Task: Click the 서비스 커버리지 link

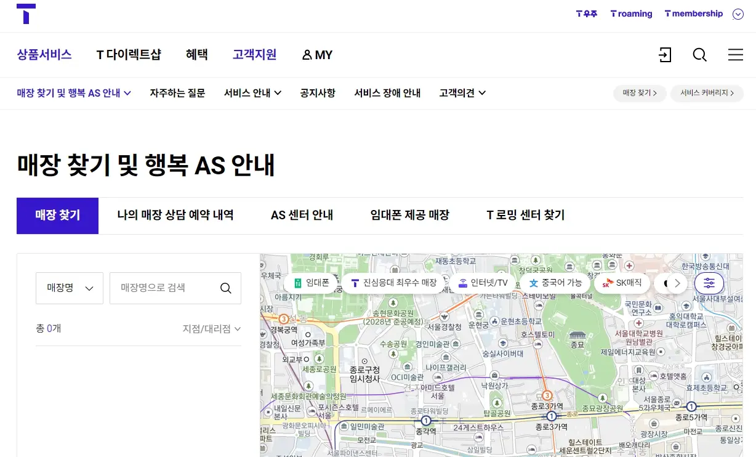Action: coord(706,93)
